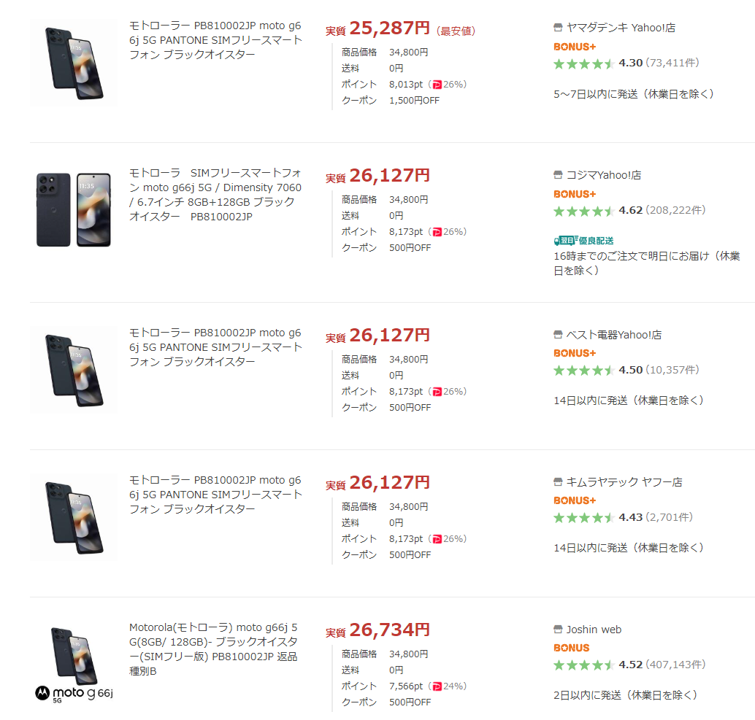Open the ベスト電器 listing product title
Image resolution: width=755 pixels, height=720 pixels.
[x=215, y=347]
